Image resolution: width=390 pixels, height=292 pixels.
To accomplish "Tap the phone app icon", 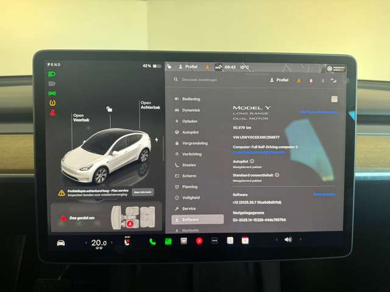I will pyautogui.click(x=152, y=241).
